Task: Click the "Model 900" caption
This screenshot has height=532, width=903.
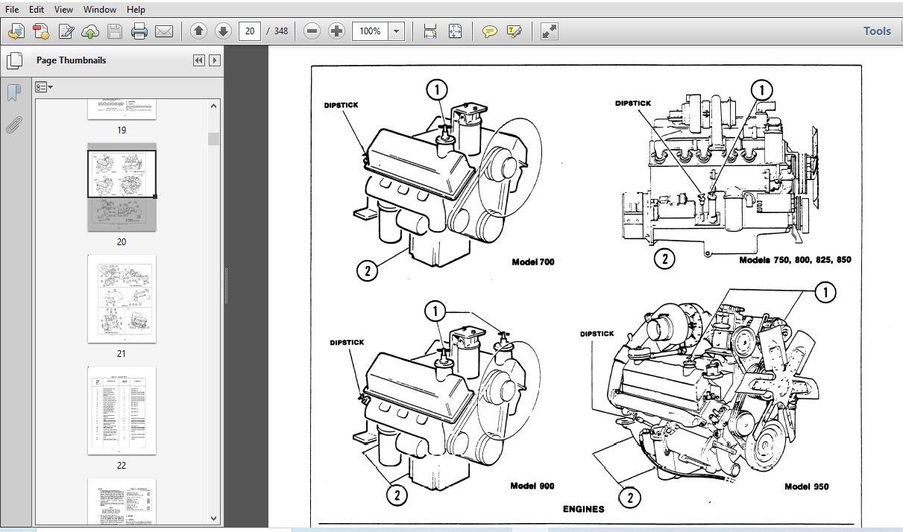Action: point(532,486)
